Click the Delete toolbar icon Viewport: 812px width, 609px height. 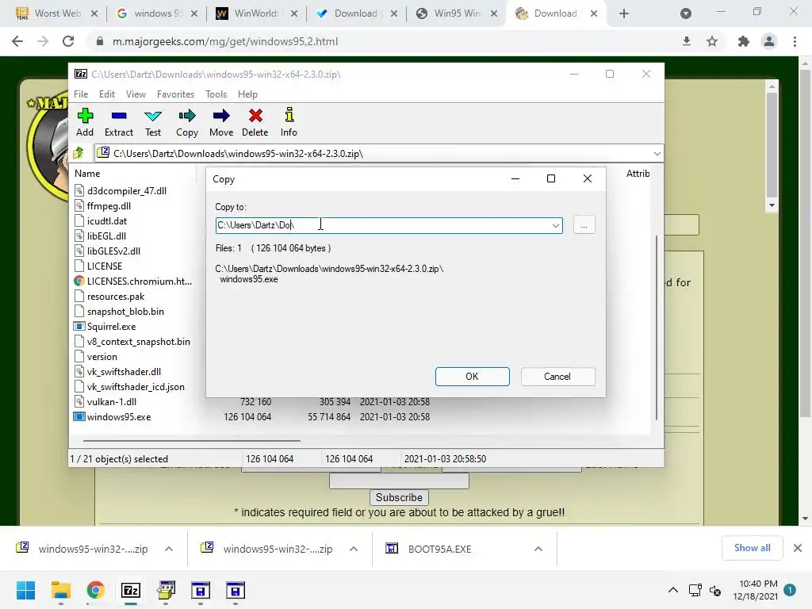click(x=255, y=122)
